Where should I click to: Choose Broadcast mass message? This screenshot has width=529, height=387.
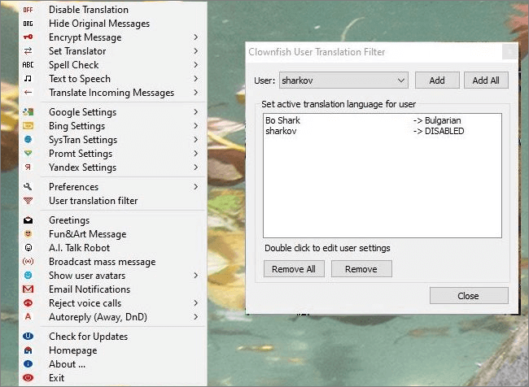click(112, 262)
